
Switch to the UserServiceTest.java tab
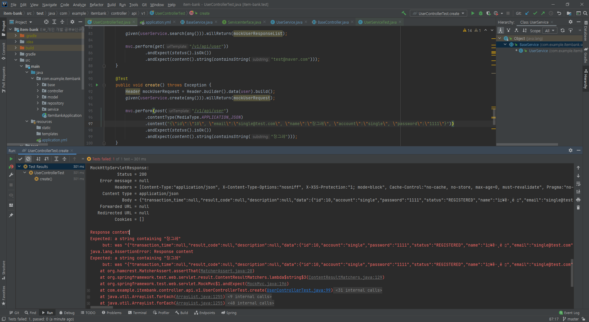(380, 22)
